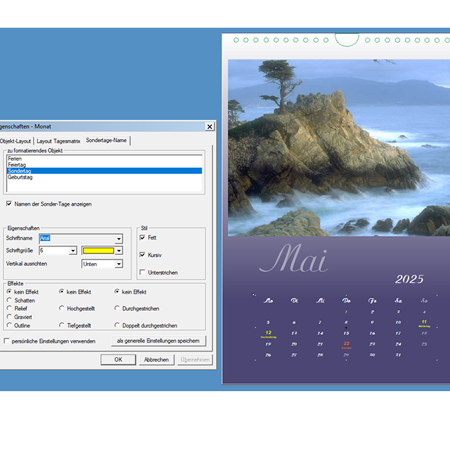Close the Eigenschaften - Monat dialog
Viewport: 450px width, 450px height.
pyautogui.click(x=209, y=127)
